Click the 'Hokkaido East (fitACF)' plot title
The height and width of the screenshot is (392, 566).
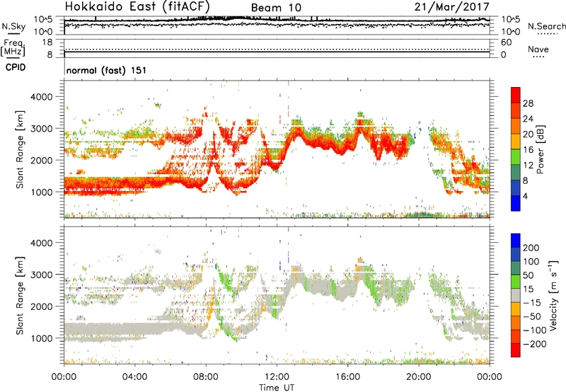pos(137,6)
